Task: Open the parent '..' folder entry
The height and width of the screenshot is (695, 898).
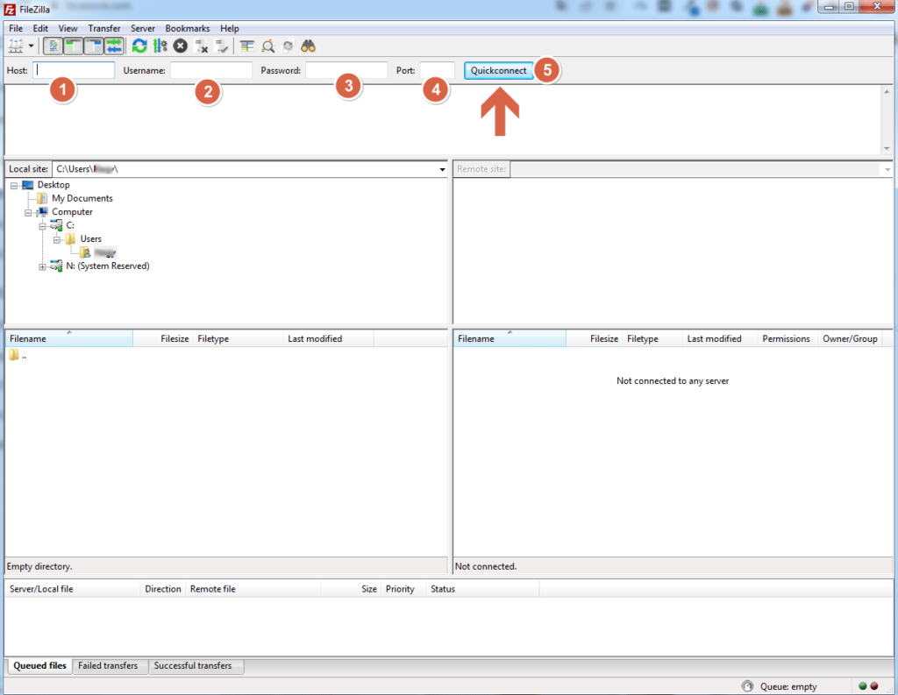Action: coord(18,356)
